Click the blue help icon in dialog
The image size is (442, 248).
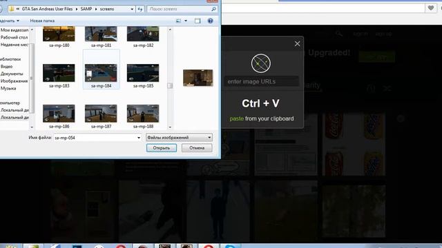coord(210,21)
